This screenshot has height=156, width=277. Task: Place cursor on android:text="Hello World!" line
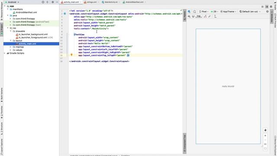(94, 43)
